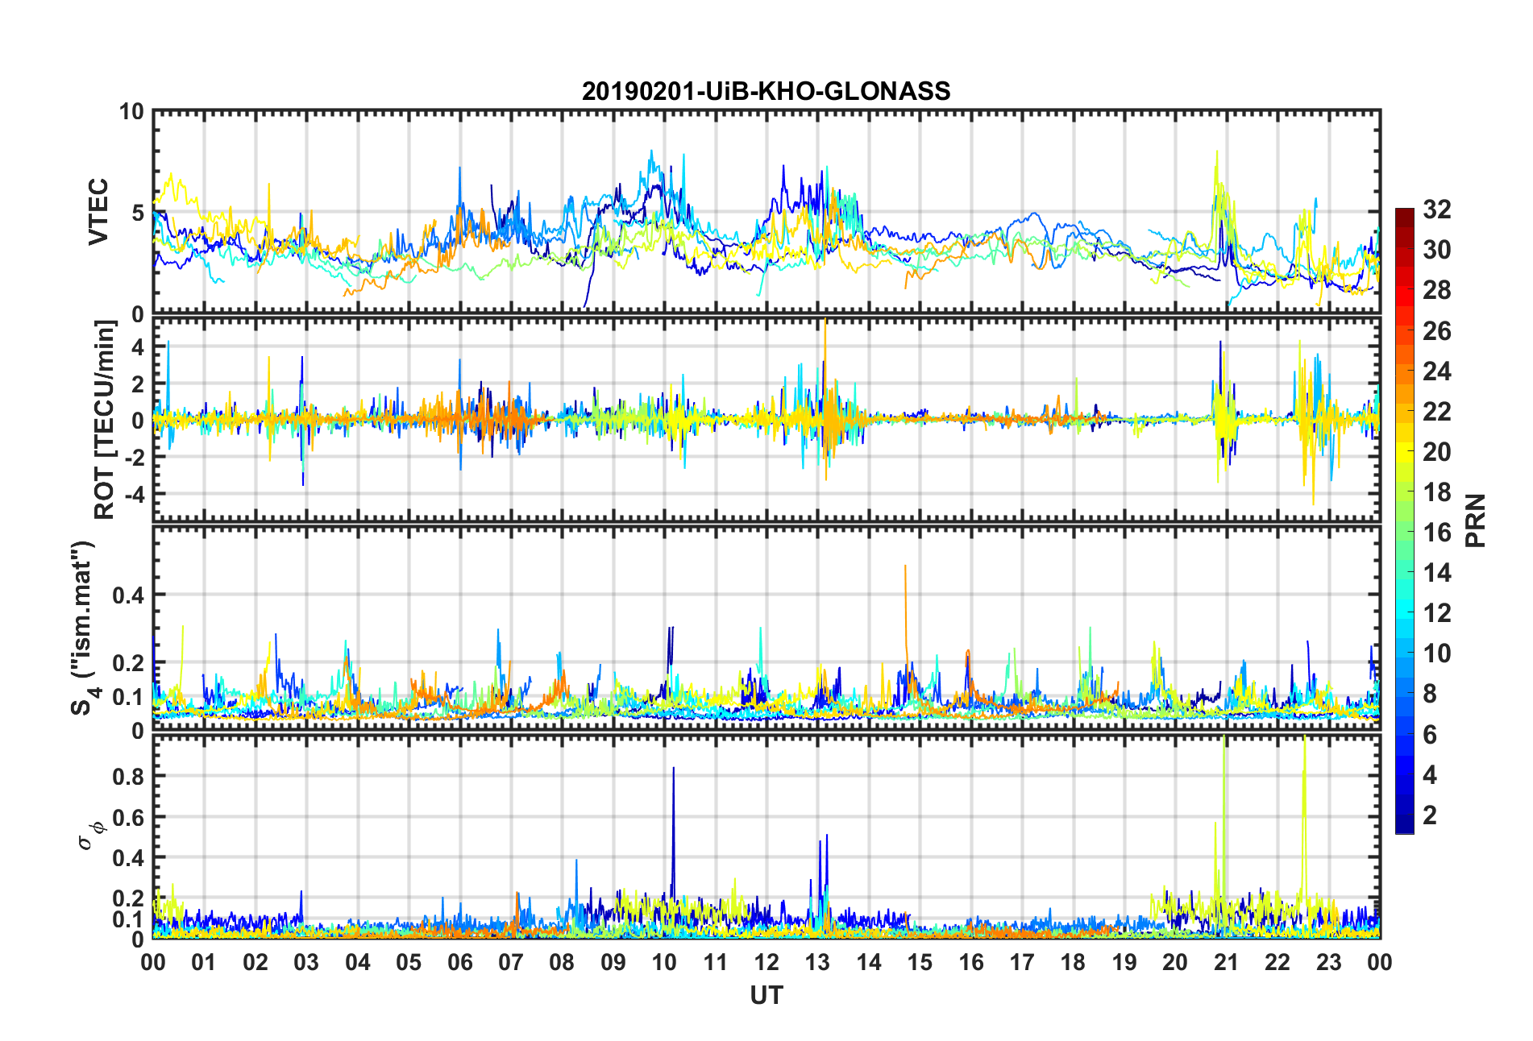1533x1041 pixels.
Task: Click colorbar tick label 16
Action: pyautogui.click(x=1437, y=532)
